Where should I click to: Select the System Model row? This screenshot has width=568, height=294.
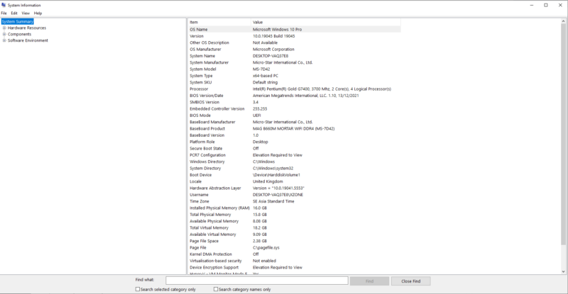294,69
